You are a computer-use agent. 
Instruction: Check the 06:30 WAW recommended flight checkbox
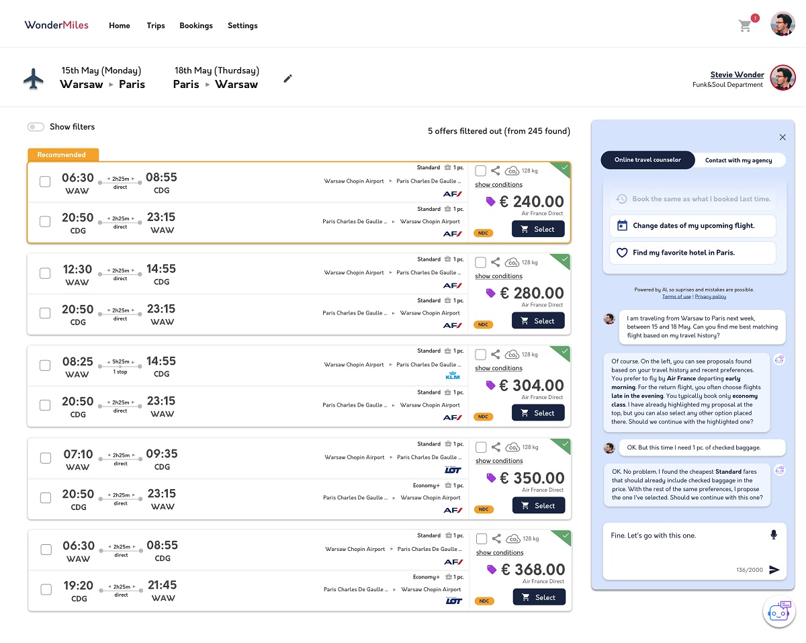[45, 181]
